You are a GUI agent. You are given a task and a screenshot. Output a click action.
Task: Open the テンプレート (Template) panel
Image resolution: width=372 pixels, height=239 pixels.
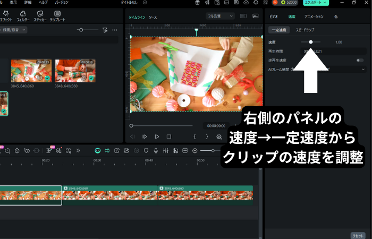coord(57,16)
